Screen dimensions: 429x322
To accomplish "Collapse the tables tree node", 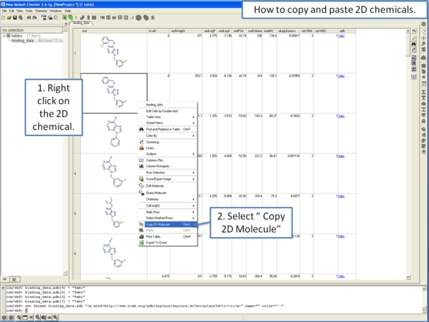I will [x=4, y=36].
